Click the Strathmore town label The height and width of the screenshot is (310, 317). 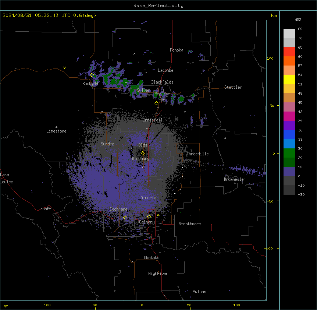pyautogui.click(x=190, y=224)
